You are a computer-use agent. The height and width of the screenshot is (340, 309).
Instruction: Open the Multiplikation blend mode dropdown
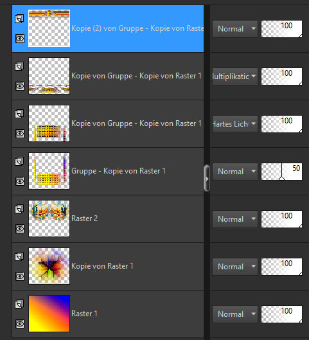tap(235, 76)
